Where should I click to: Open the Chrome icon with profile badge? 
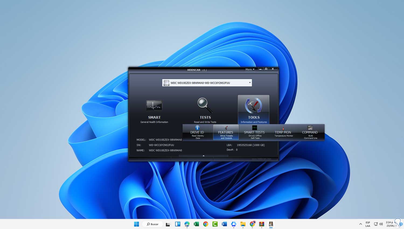[252, 224]
